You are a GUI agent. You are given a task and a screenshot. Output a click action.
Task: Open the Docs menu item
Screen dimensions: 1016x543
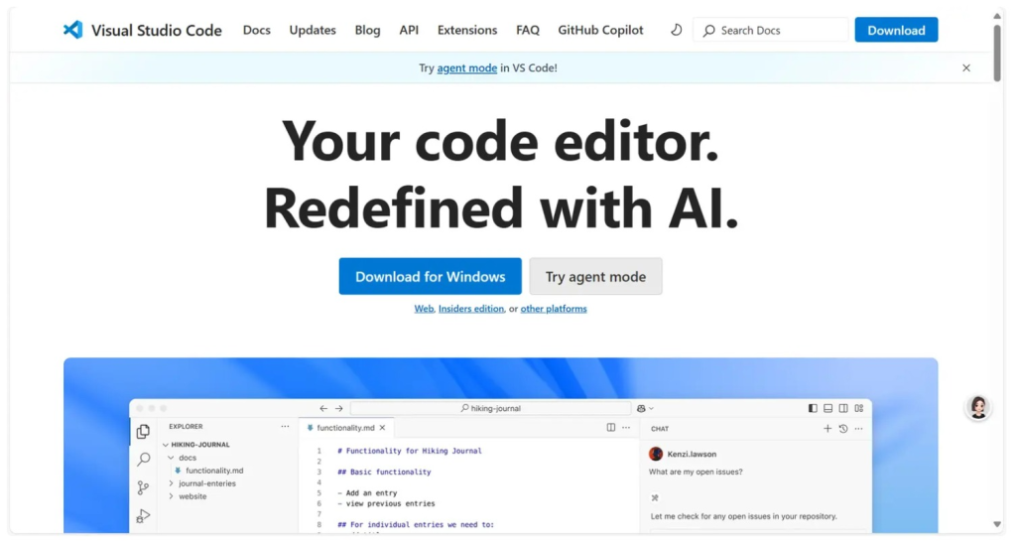tap(257, 30)
